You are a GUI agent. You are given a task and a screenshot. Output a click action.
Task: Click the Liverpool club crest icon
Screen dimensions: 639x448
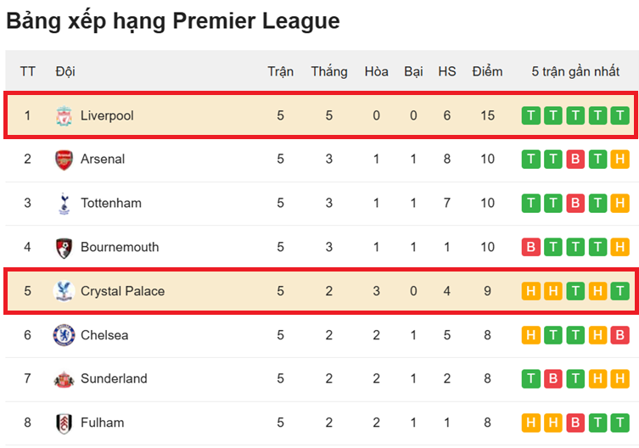point(64,115)
